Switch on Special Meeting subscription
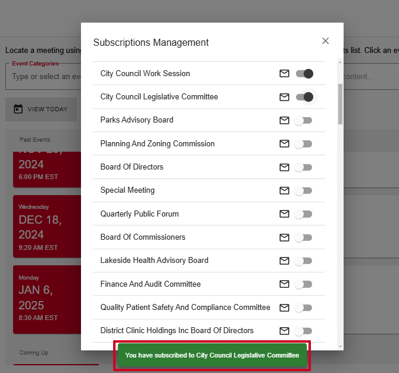The image size is (399, 373). pyautogui.click(x=303, y=191)
